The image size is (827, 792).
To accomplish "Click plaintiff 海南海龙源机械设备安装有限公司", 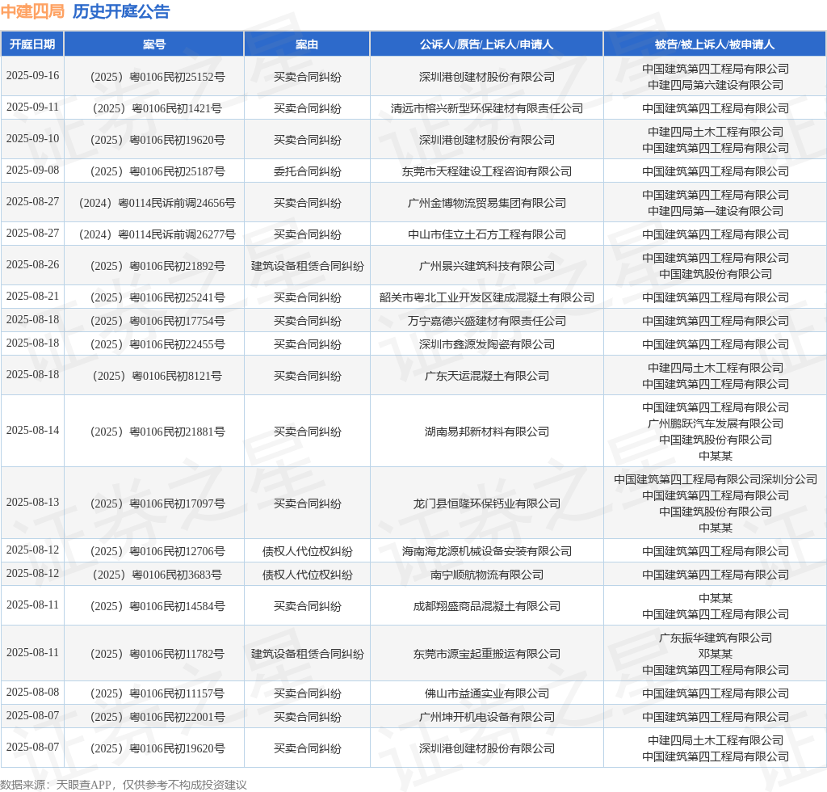I will pyautogui.click(x=487, y=551).
